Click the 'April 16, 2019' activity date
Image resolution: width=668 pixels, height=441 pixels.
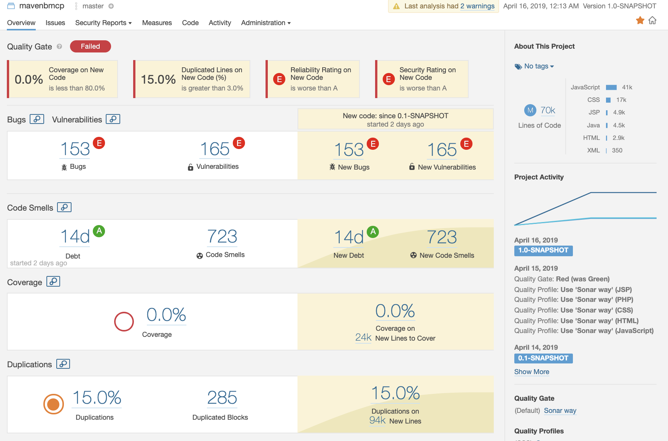[536, 240]
